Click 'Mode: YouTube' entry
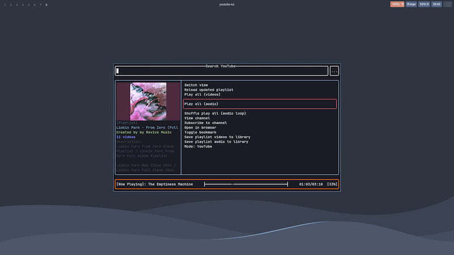This screenshot has height=255, width=454. pyautogui.click(x=198, y=147)
